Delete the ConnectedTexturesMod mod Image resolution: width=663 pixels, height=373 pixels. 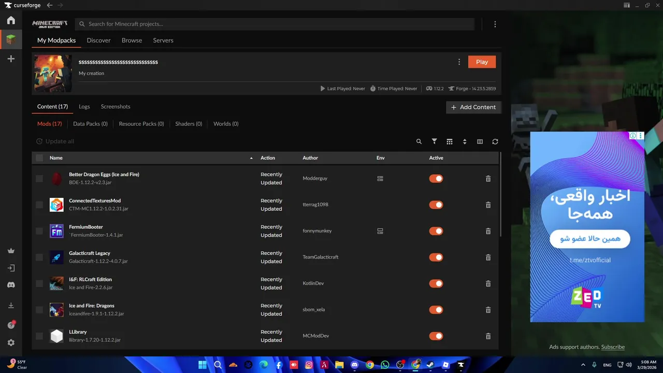[x=488, y=205]
